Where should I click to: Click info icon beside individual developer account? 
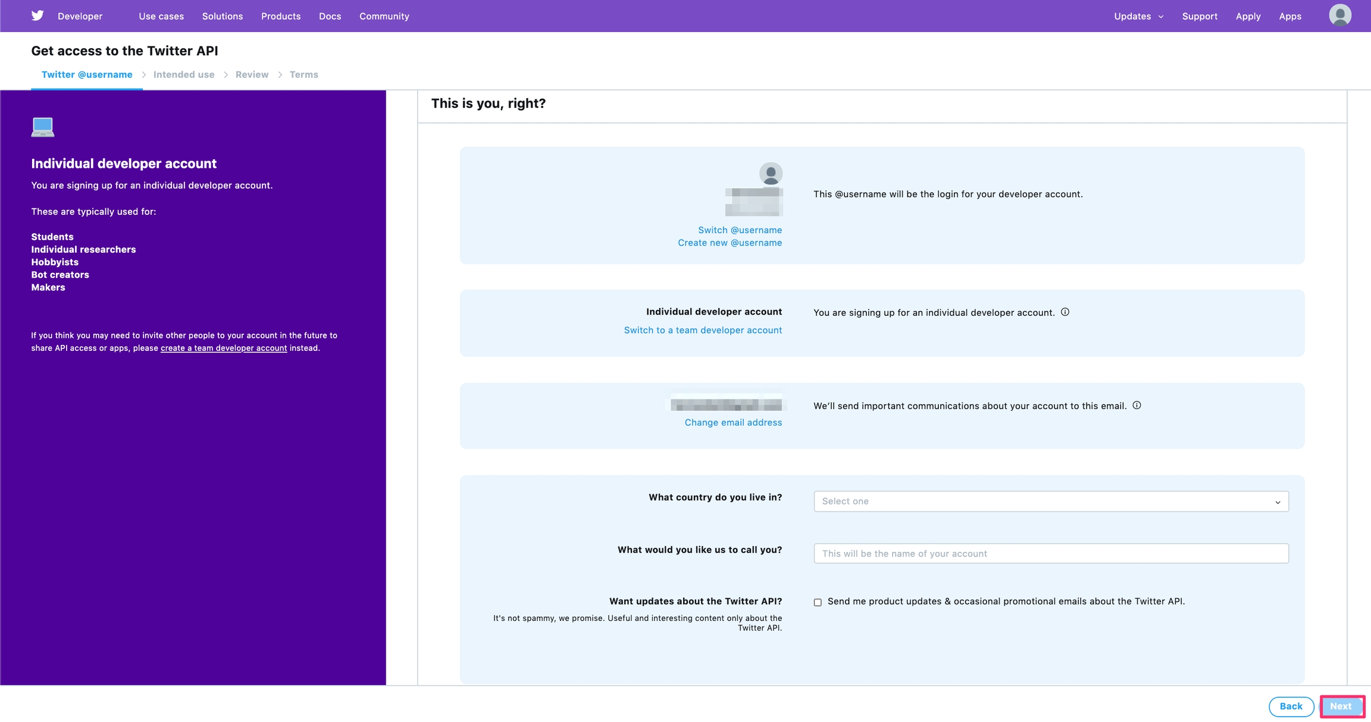(1065, 312)
